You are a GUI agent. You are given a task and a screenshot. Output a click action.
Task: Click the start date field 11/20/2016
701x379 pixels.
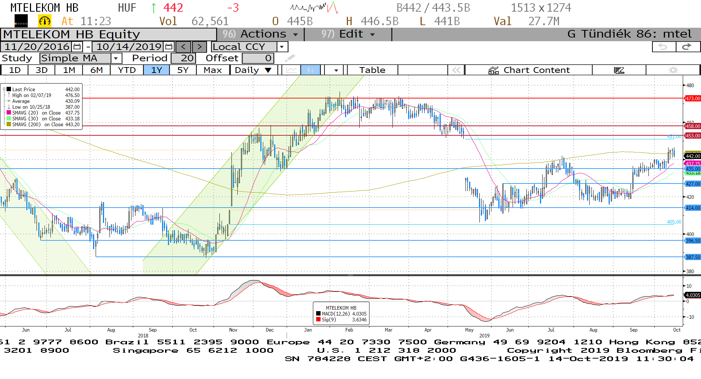point(37,47)
